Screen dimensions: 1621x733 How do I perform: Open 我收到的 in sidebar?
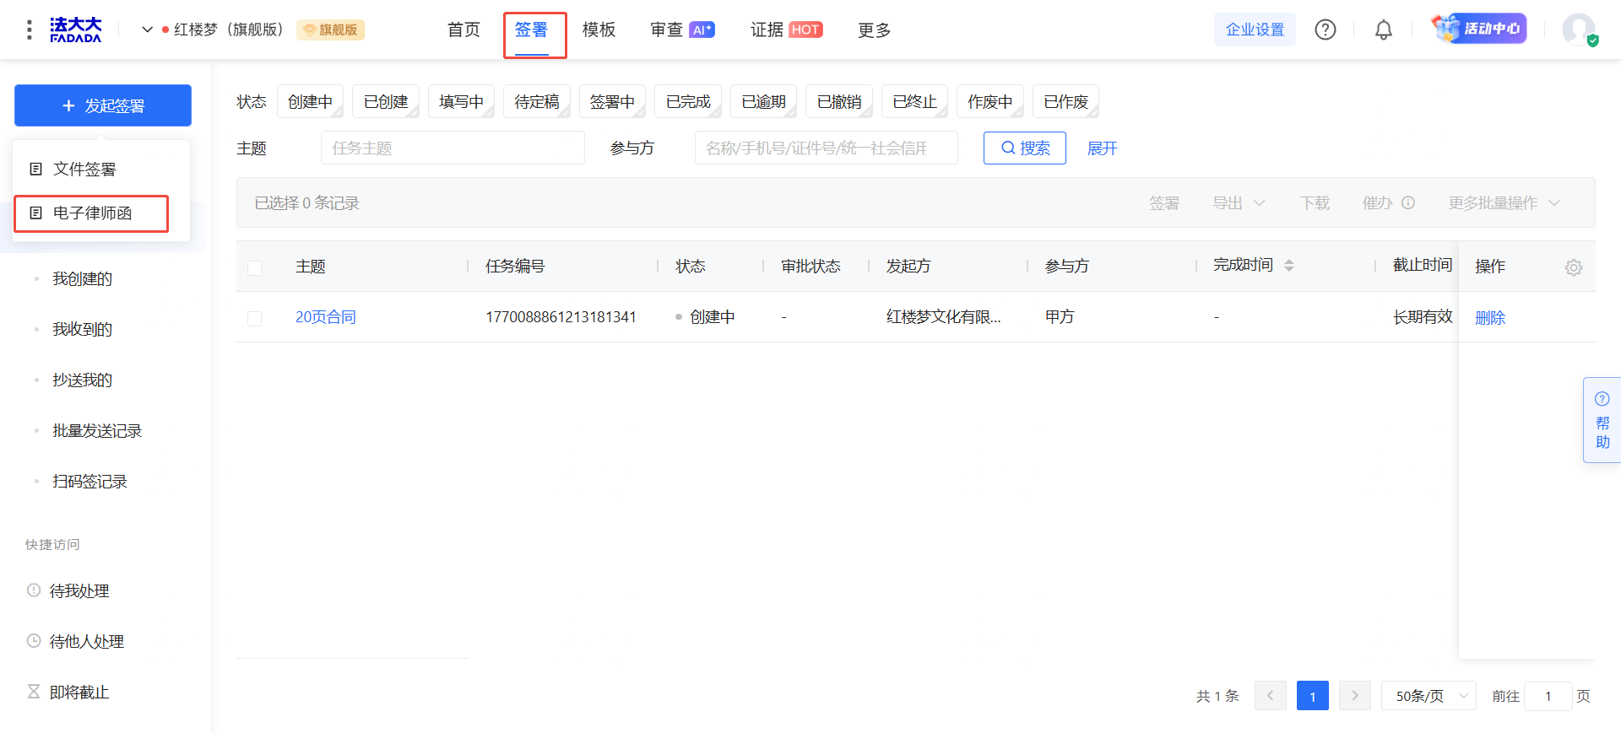pos(82,330)
